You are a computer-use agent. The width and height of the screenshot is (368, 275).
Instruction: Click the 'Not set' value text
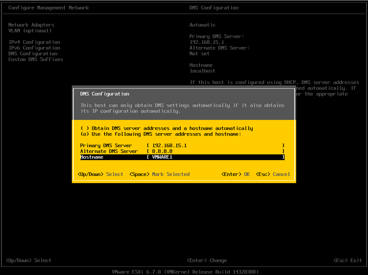coord(199,54)
